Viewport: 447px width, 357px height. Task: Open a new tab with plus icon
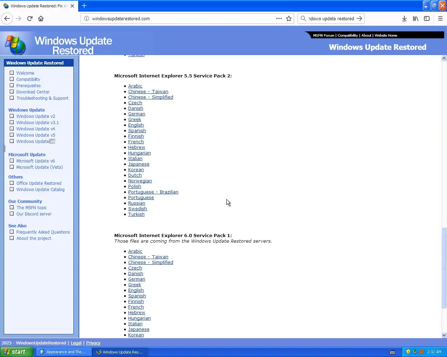pyautogui.click(x=84, y=6)
